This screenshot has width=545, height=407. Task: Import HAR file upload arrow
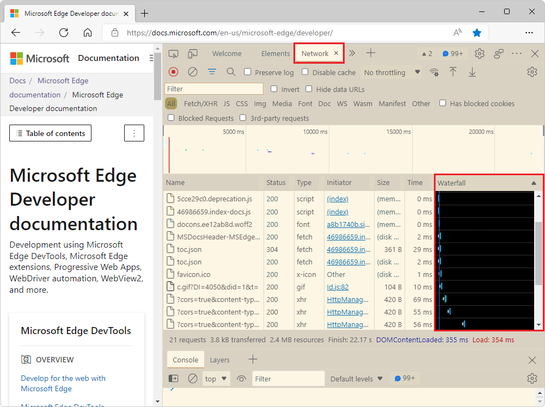coord(452,72)
